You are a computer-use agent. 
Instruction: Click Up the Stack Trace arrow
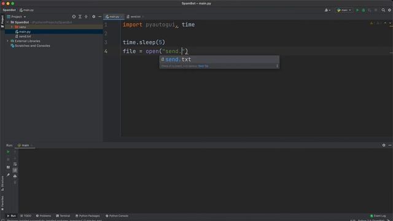tap(15, 152)
